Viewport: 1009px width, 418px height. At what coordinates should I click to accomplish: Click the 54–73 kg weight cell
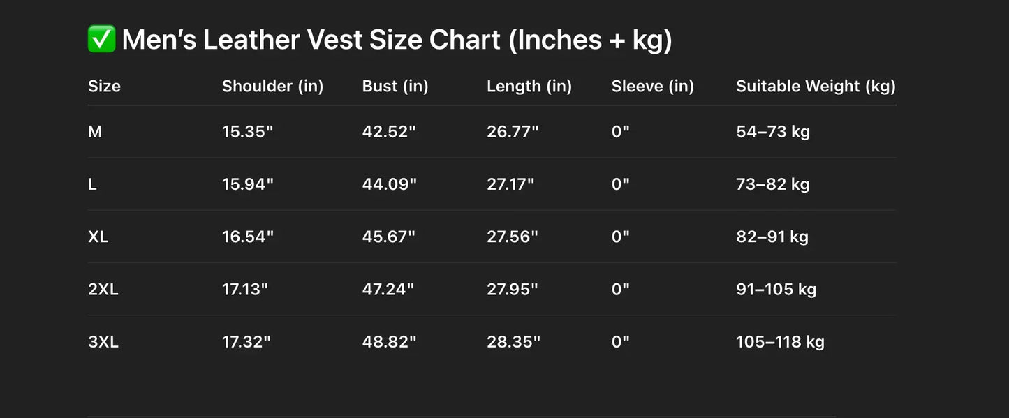773,131
